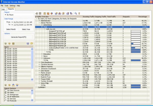This screenshot has height=106, width=153.
Task: Click move-down arrow icon above Report Sections
Action: [17, 85]
